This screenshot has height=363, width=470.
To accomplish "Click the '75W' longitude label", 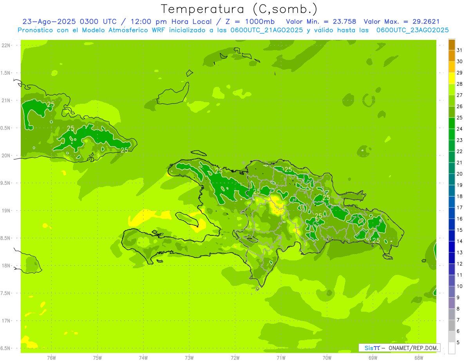I will point(97,358).
